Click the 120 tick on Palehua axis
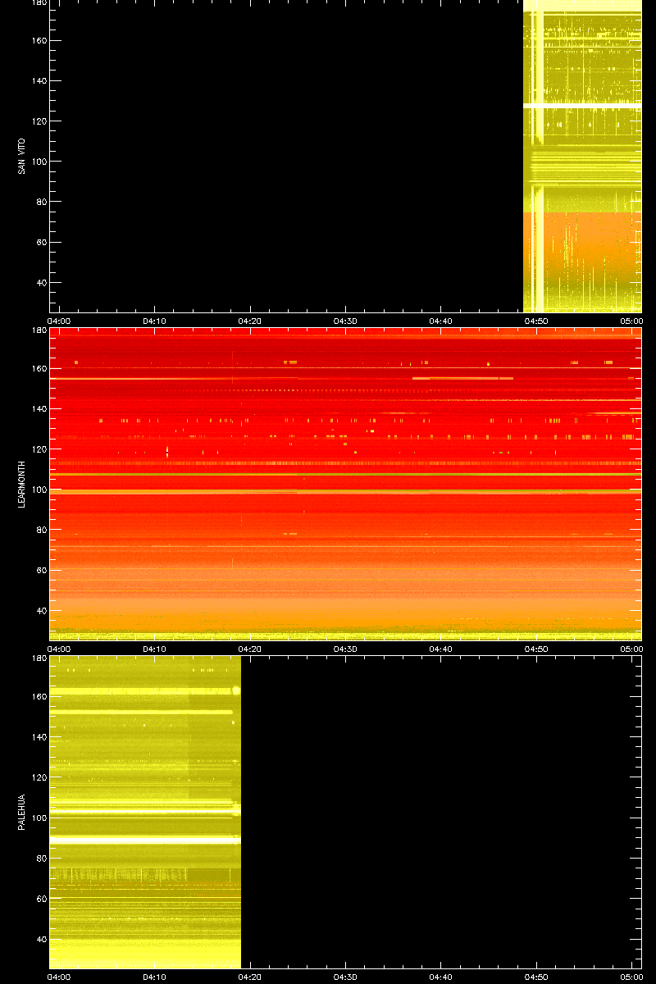This screenshot has width=656, height=984. click(x=39, y=777)
